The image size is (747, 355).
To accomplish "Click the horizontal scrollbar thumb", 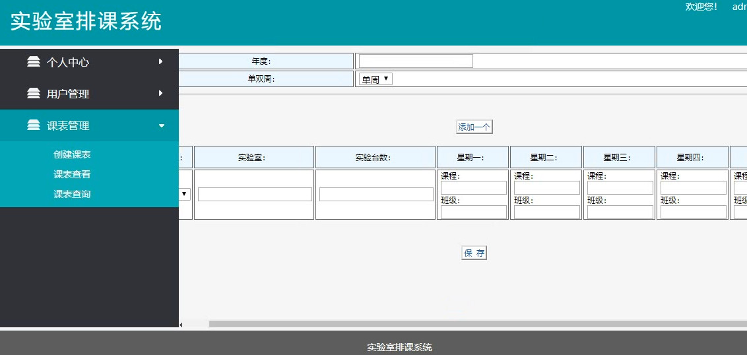I will [478, 324].
